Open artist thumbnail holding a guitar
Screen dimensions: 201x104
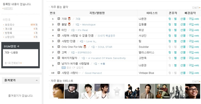[x=162, y=91]
